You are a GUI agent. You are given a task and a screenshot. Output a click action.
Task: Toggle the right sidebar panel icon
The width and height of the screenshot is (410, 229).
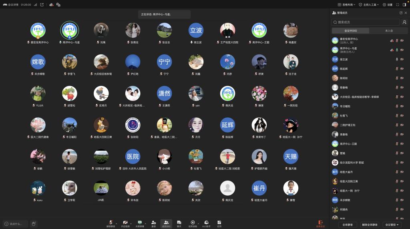coord(404,5)
